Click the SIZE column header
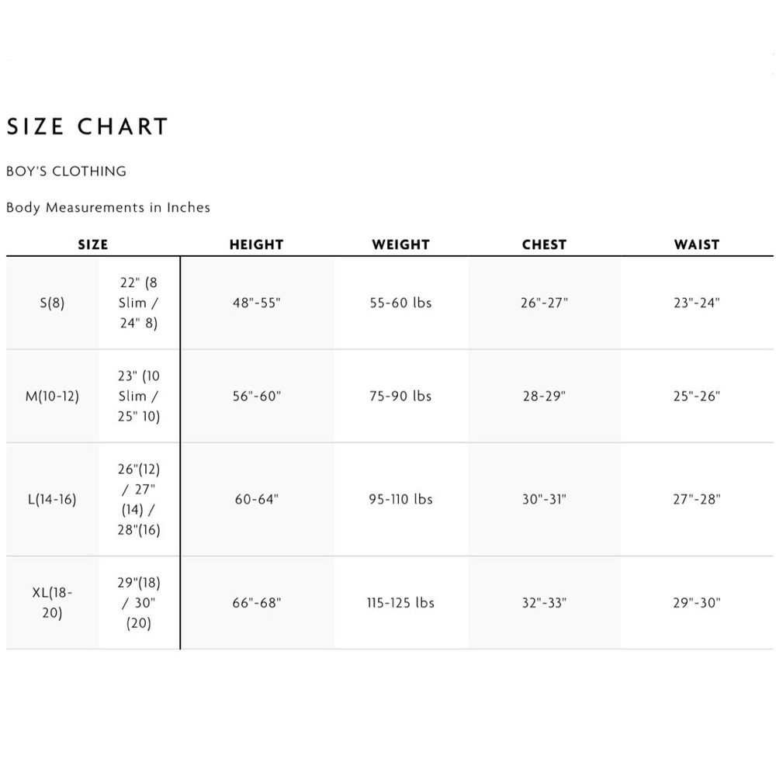The height and width of the screenshot is (776, 776). pyautogui.click(x=93, y=244)
